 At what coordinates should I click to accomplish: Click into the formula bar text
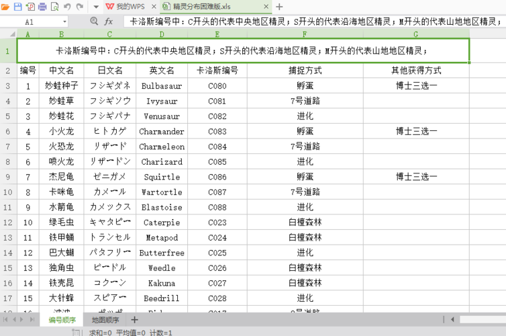click(x=315, y=22)
